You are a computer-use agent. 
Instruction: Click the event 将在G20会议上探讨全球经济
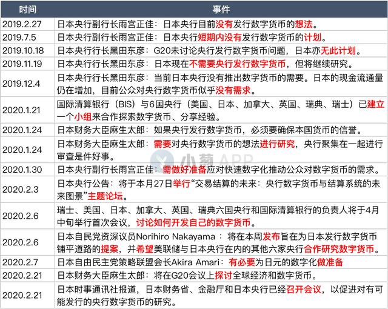221,276
